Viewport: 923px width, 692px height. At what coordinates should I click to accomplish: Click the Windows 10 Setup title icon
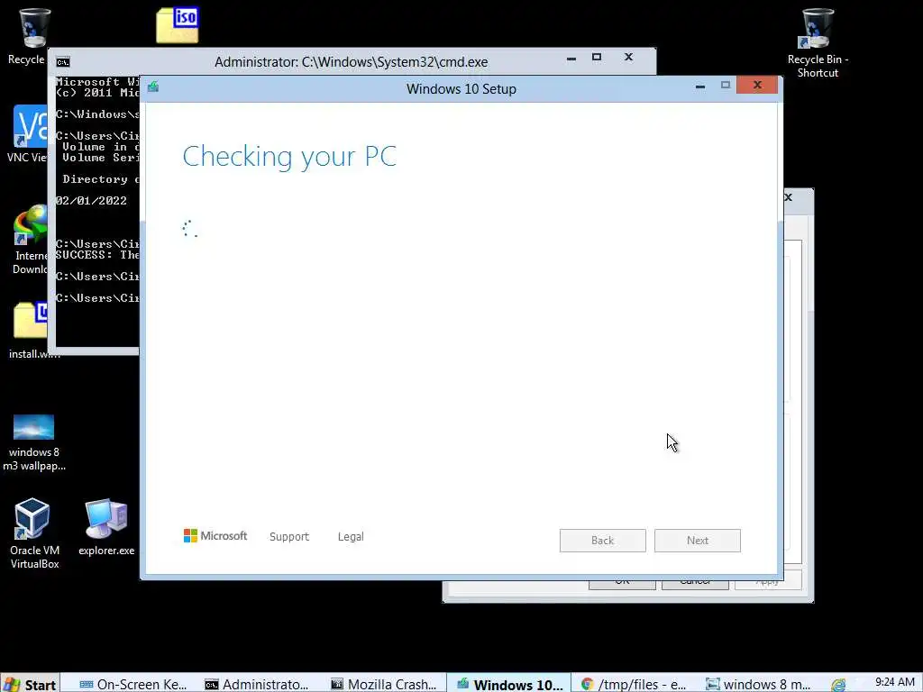(153, 87)
